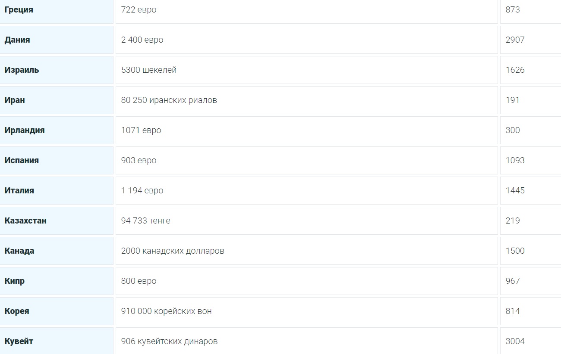
Task: Select the Иран country cell
Action: click(x=15, y=100)
